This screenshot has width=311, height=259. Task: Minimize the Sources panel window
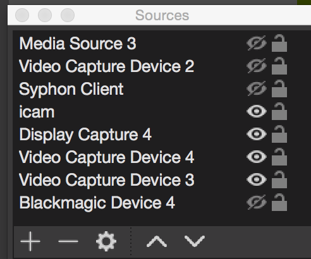[45, 15]
